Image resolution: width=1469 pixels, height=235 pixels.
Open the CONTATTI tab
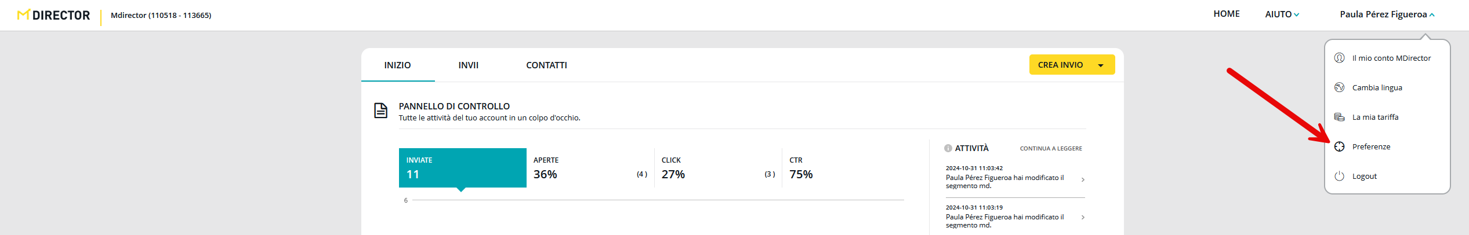[546, 65]
